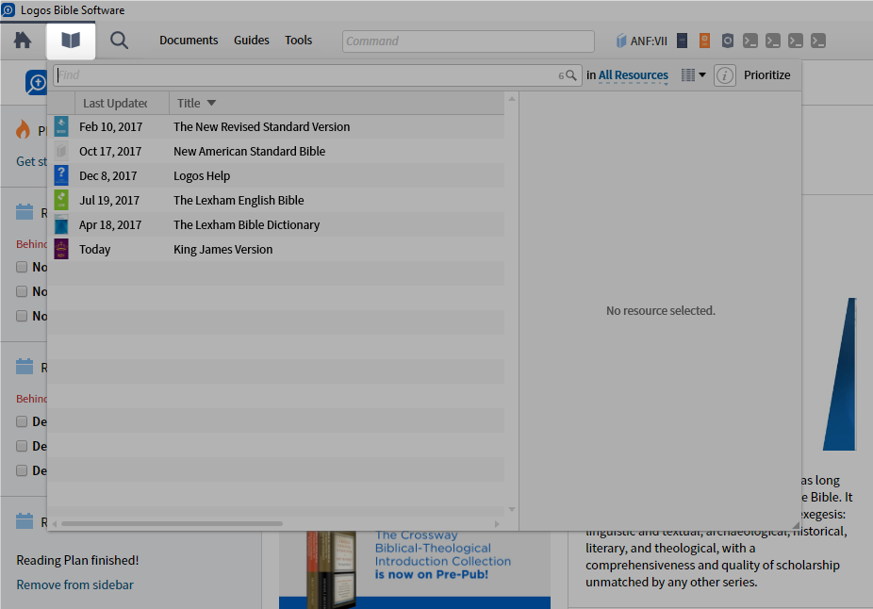
Task: Click the blue Logos logo below the Home icon
Action: coord(36,82)
